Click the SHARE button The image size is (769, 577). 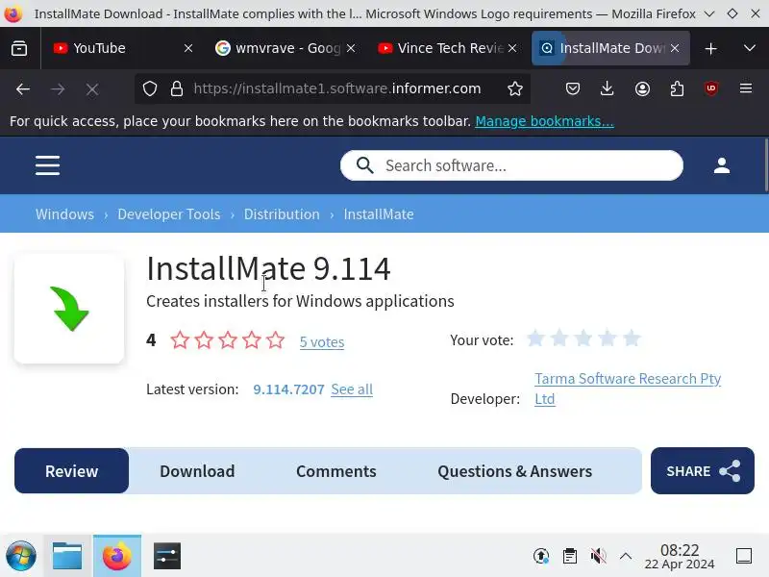(703, 471)
